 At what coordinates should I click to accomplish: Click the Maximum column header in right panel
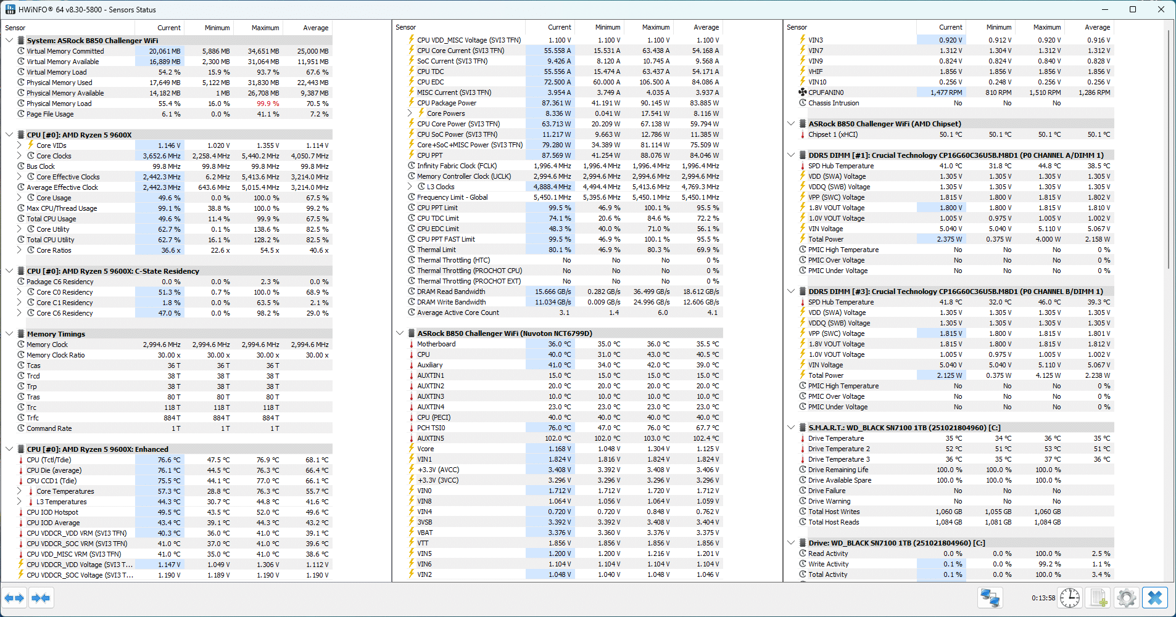click(1039, 27)
